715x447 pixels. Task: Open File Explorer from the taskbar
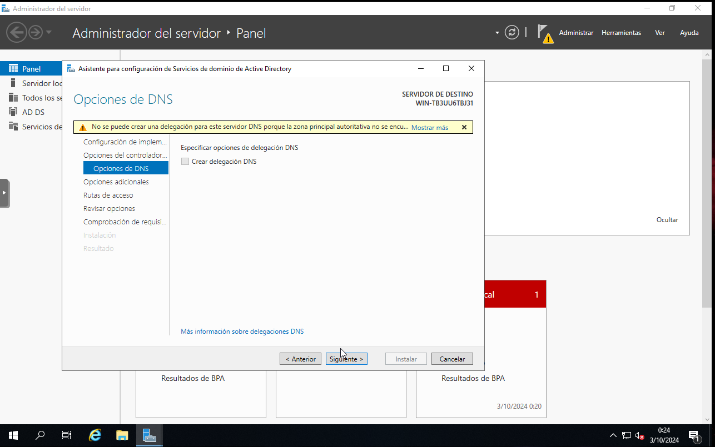coord(122,435)
